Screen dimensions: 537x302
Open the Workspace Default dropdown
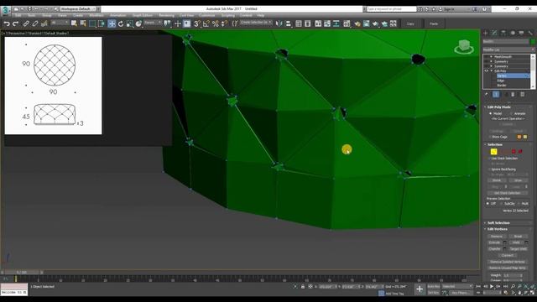[x=78, y=8]
